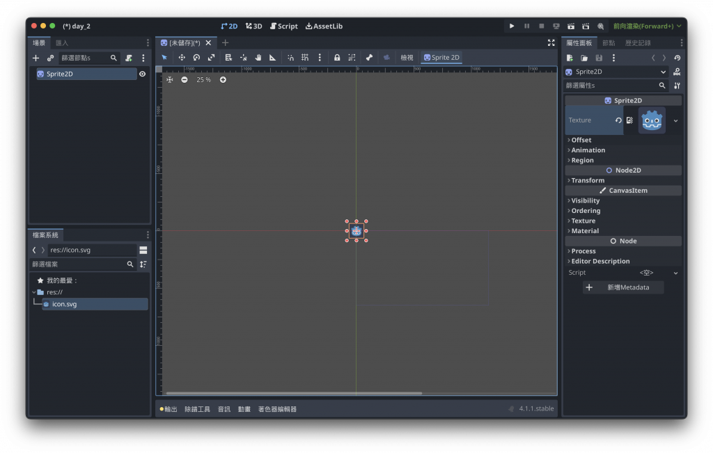This screenshot has width=713, height=453.
Task: Attach a script to the selected node
Action: [x=129, y=58]
